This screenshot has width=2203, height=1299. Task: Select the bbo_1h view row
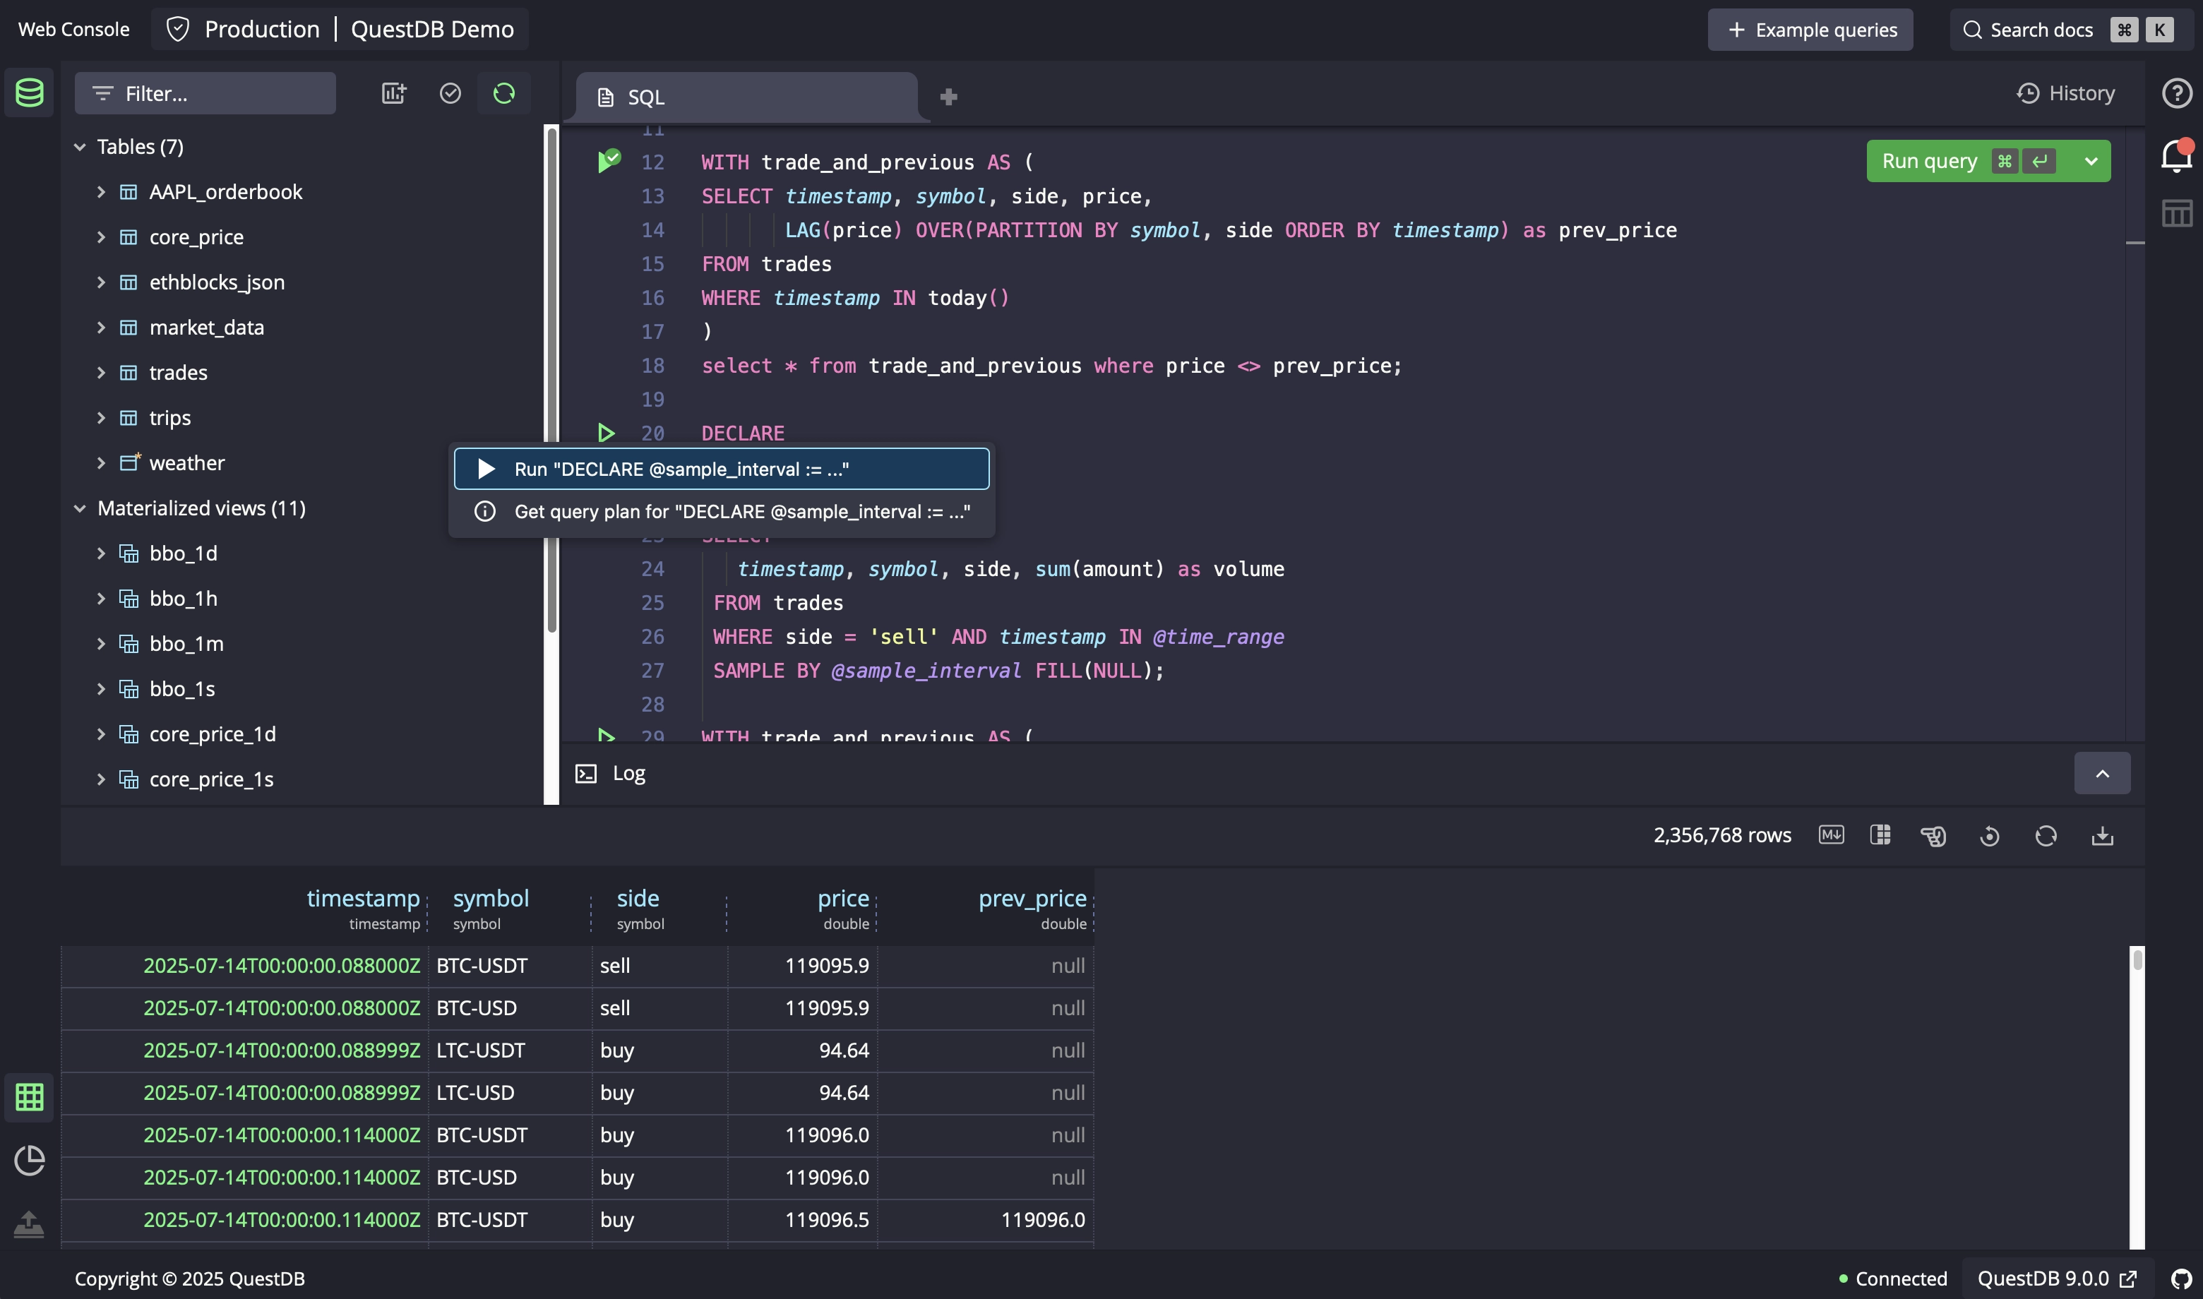coord(302,599)
